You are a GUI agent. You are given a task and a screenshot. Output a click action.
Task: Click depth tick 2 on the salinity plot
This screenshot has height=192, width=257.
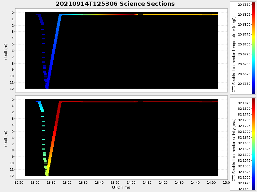tap(13, 112)
